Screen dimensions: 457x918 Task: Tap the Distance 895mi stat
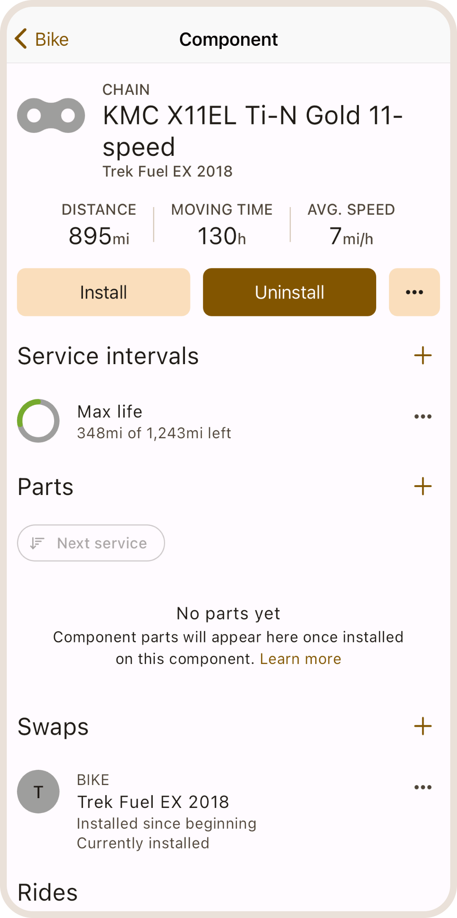(x=99, y=224)
